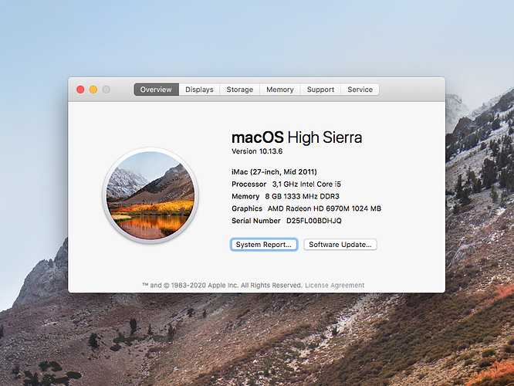
Task: Select the Memory tab
Action: pos(280,90)
